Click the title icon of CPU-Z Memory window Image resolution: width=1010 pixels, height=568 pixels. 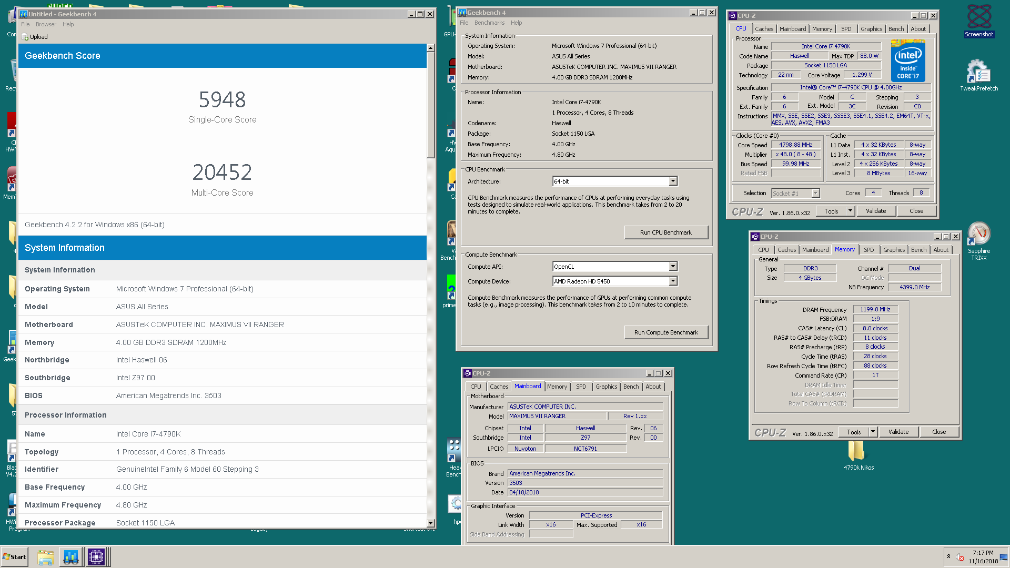(x=755, y=237)
